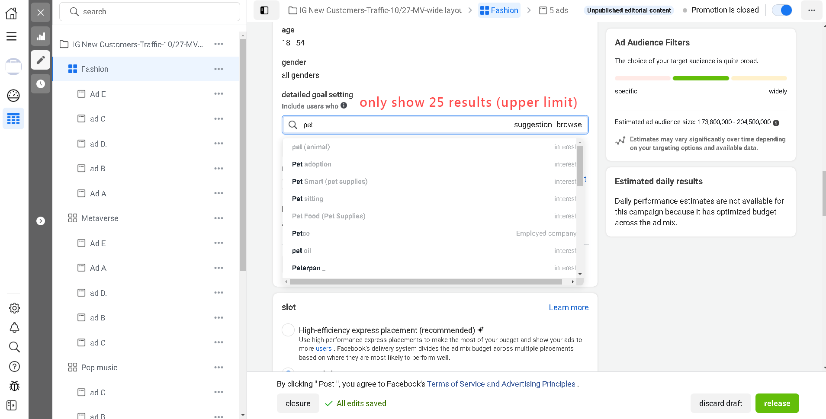The width and height of the screenshot is (826, 419).
Task: Click the release button
Action: point(777,403)
